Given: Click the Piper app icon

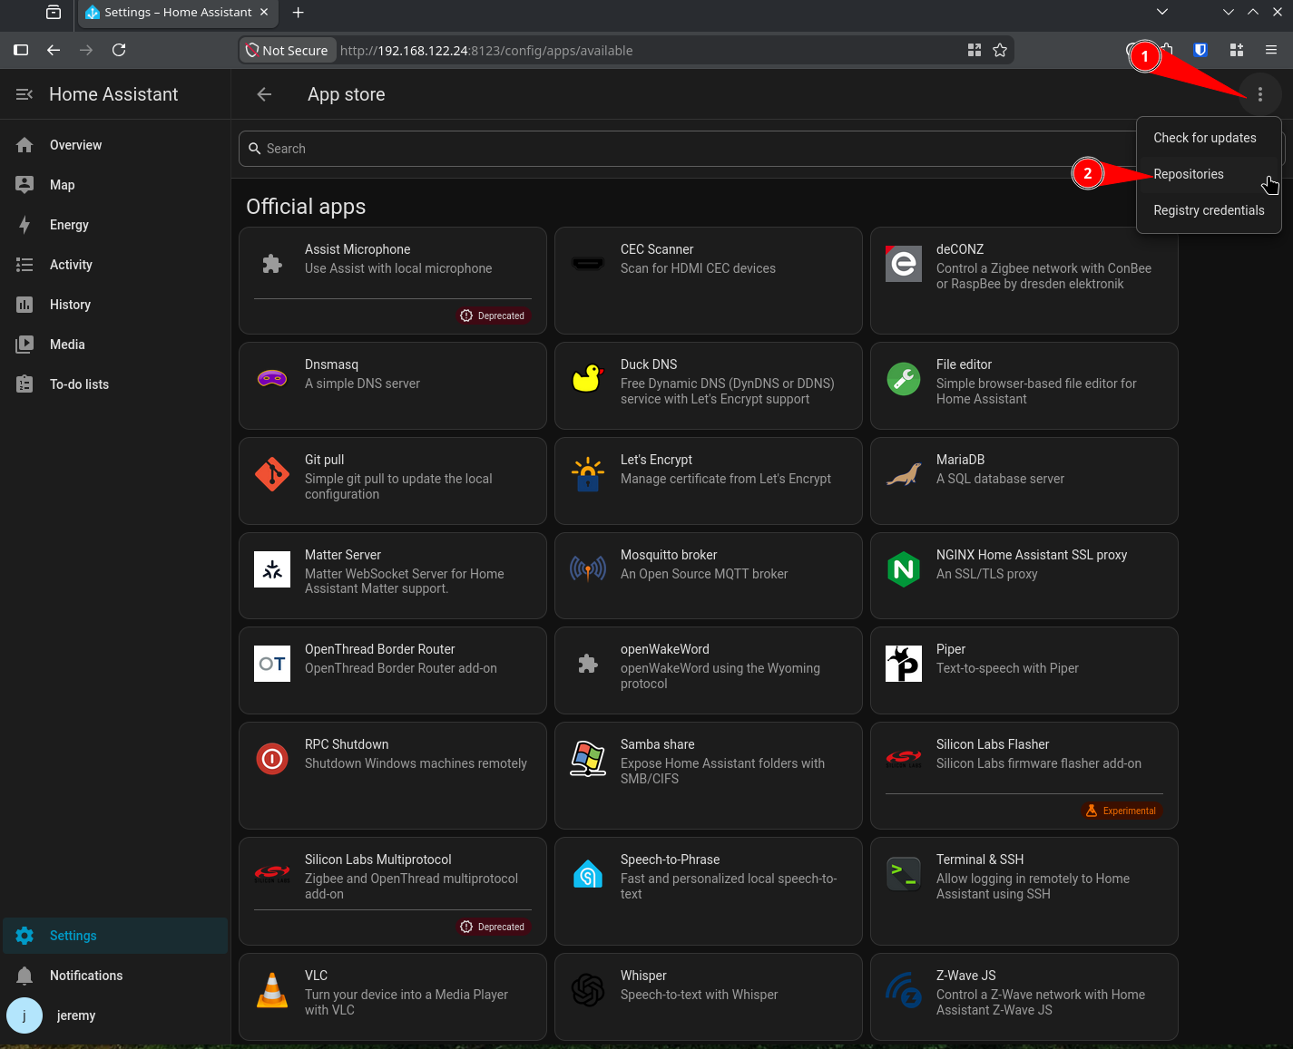Looking at the screenshot, I should point(904,664).
